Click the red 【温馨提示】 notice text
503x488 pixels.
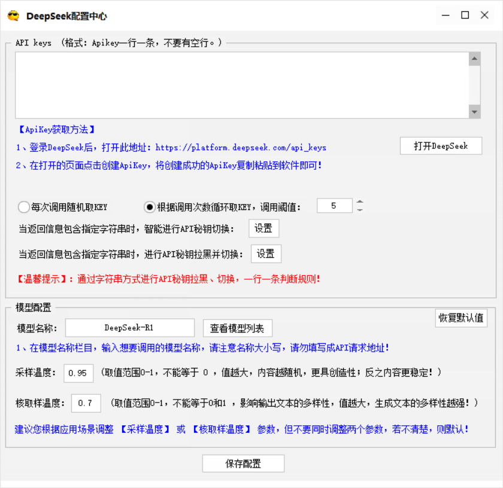(168, 279)
